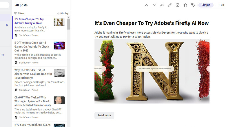Click the right carousel arrow on image

208,69
